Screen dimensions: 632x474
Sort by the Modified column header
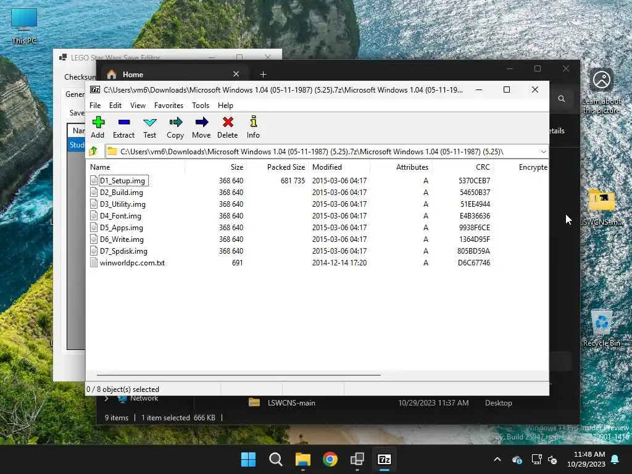coord(339,167)
